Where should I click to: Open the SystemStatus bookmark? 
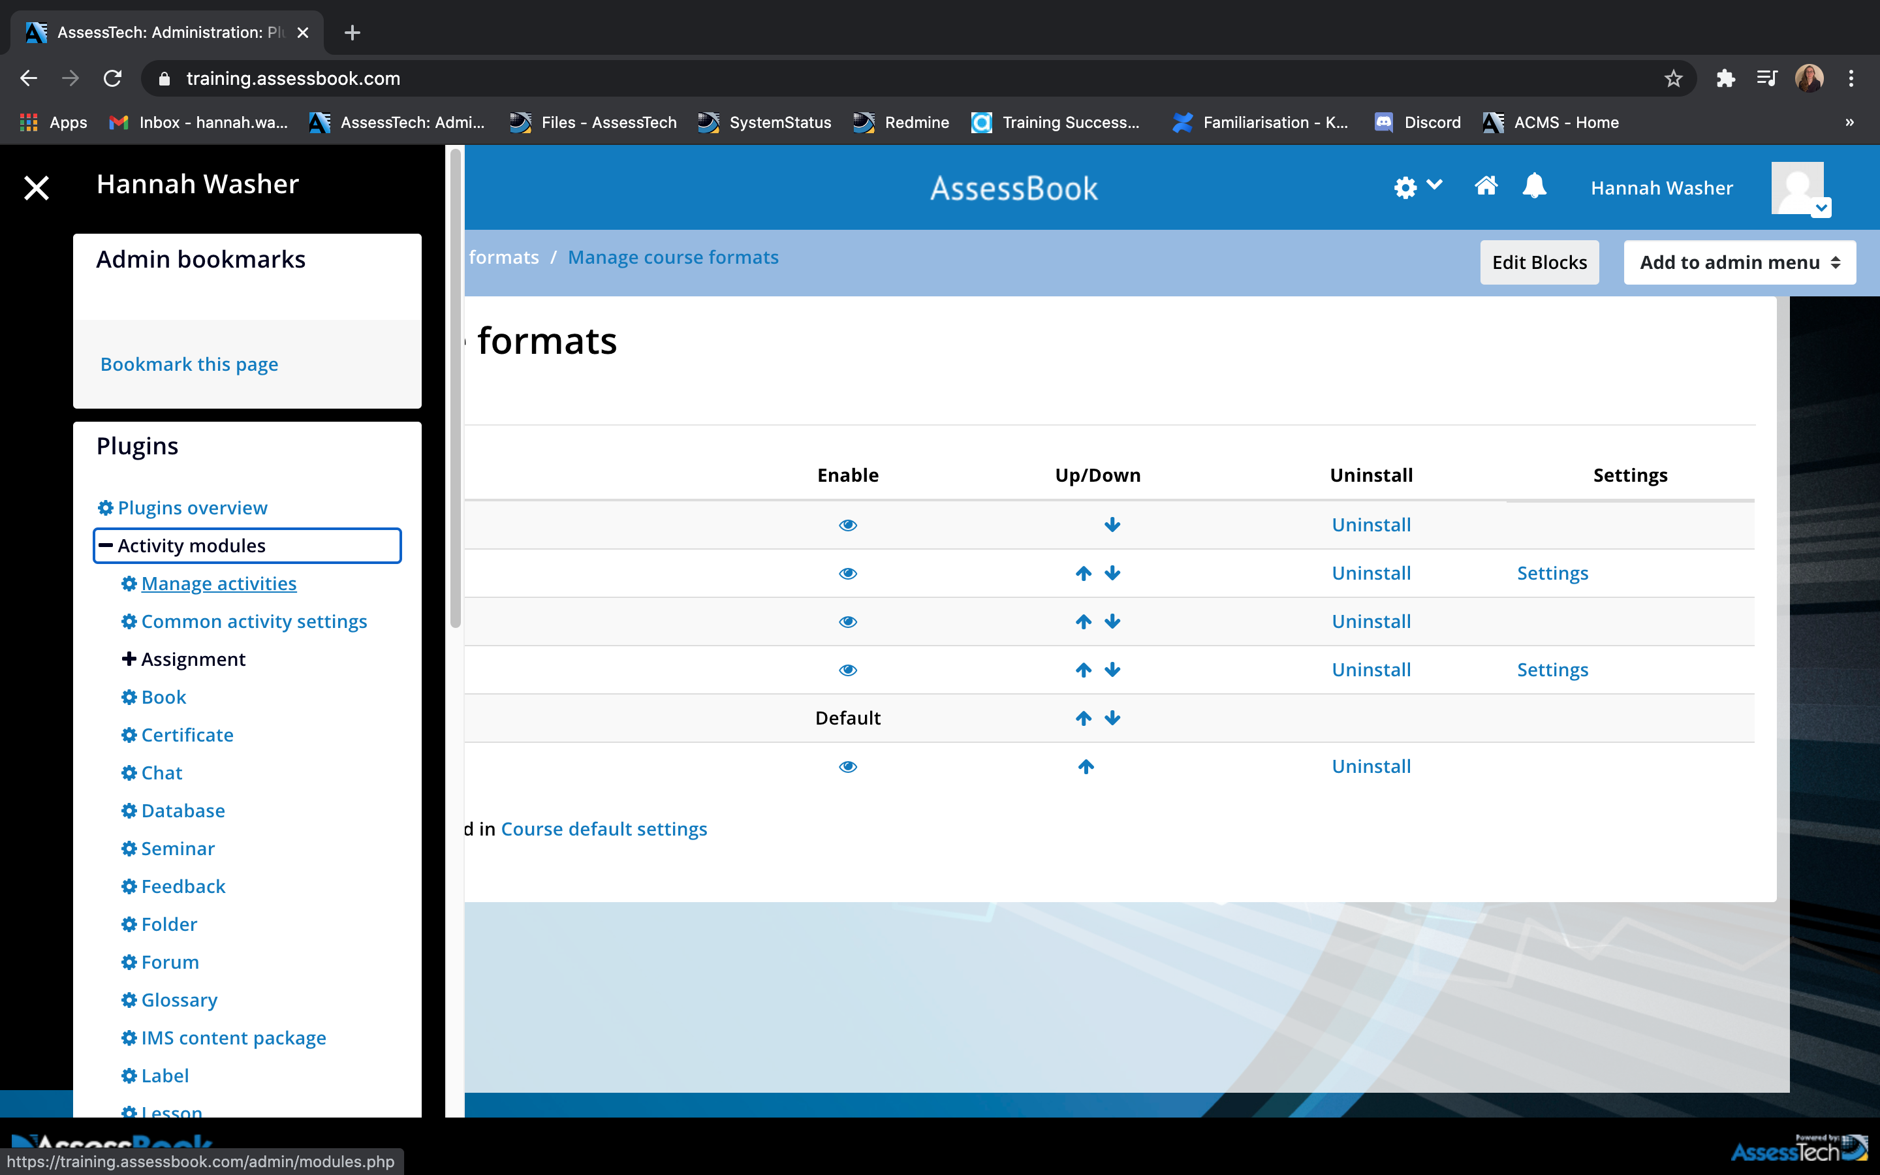pos(764,122)
